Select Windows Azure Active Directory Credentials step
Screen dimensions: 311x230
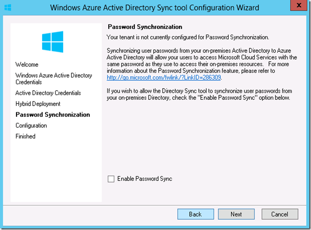pos(54,79)
